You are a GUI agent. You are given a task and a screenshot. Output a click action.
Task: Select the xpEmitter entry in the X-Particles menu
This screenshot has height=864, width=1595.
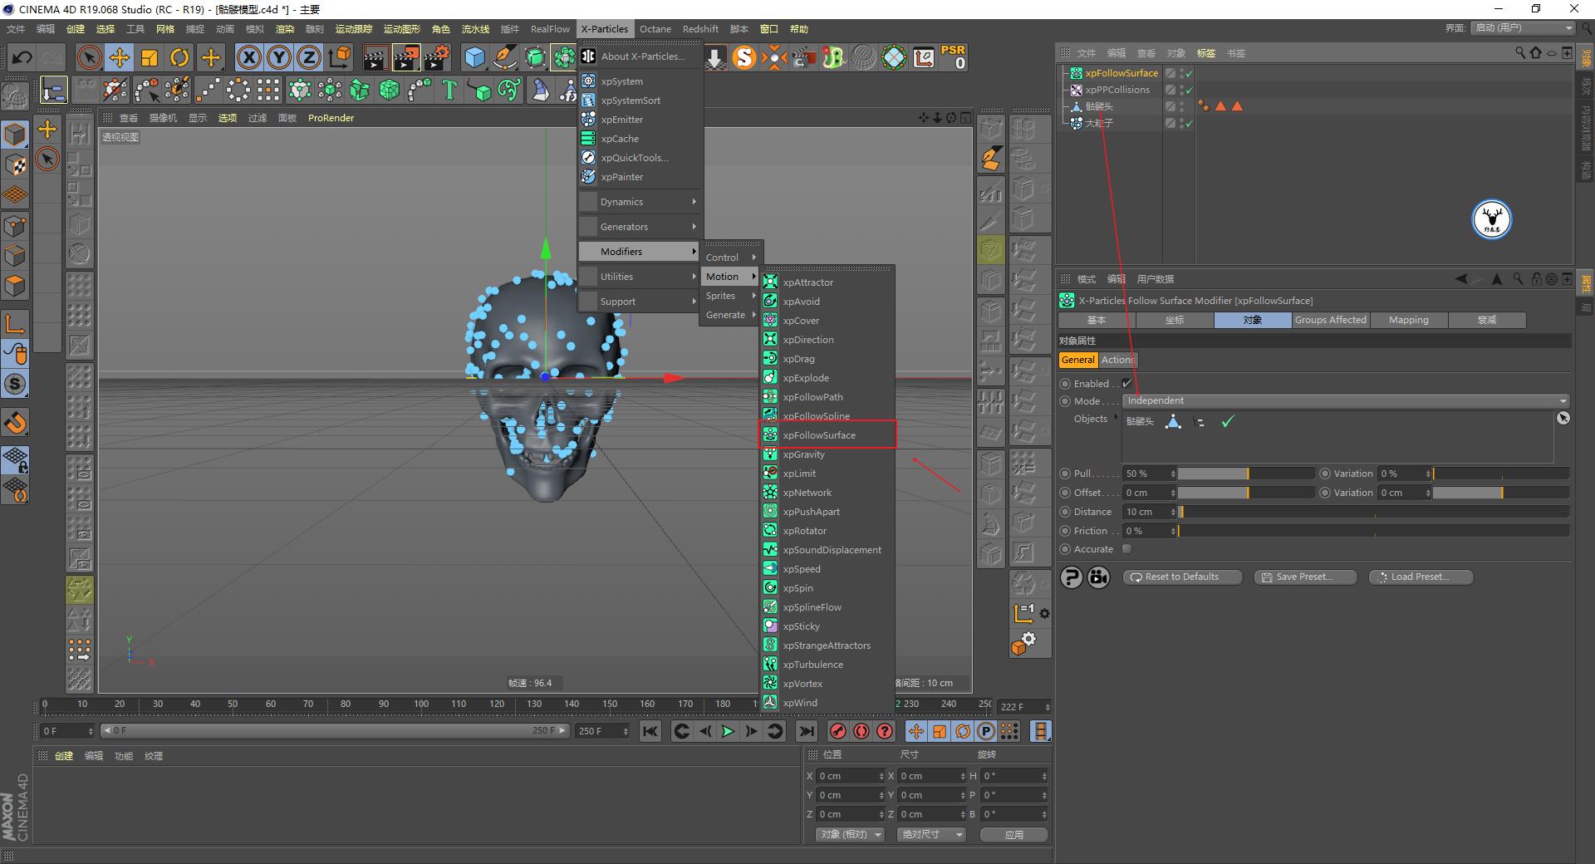click(620, 120)
